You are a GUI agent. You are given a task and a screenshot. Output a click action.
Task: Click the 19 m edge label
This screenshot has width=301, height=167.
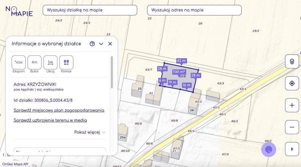(172, 82)
